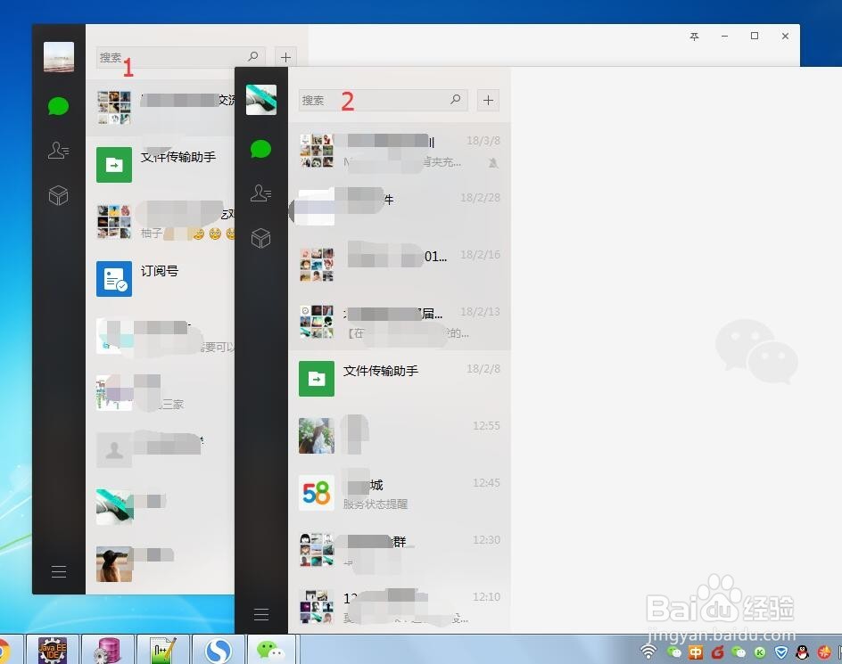Click plus button beside back window search

285,57
